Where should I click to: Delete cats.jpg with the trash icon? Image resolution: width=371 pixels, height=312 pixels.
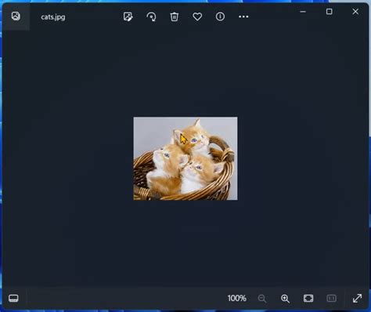tap(175, 16)
